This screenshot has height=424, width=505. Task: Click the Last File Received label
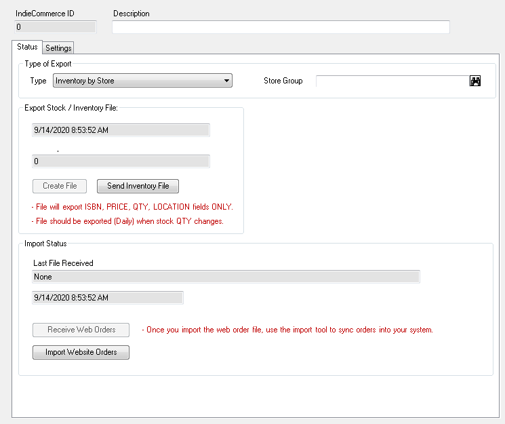coord(63,263)
